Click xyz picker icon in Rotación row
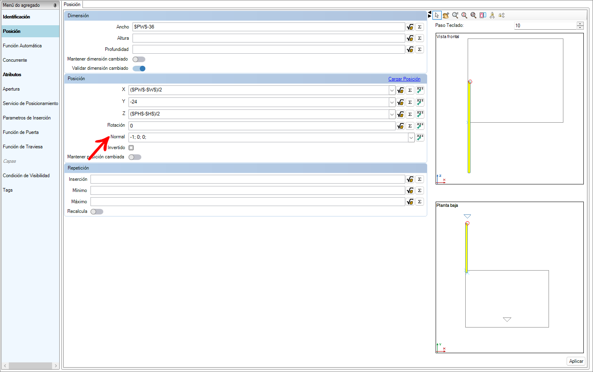 pyautogui.click(x=420, y=126)
